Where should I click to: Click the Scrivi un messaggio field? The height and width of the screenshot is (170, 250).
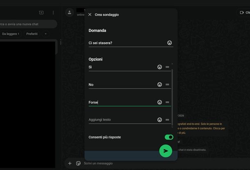click(98, 163)
